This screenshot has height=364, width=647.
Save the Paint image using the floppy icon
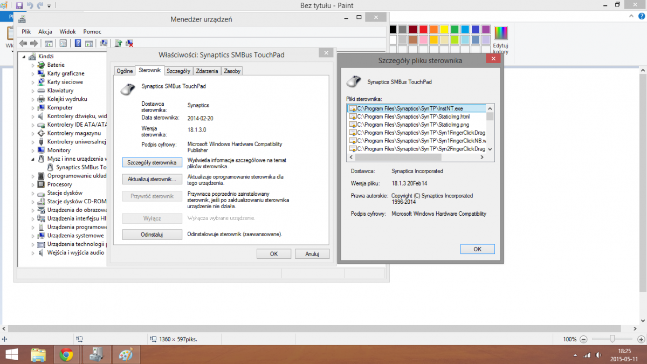coord(19,5)
